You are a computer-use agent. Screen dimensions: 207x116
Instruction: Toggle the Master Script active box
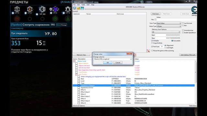pyautogui.click(x=74, y=61)
